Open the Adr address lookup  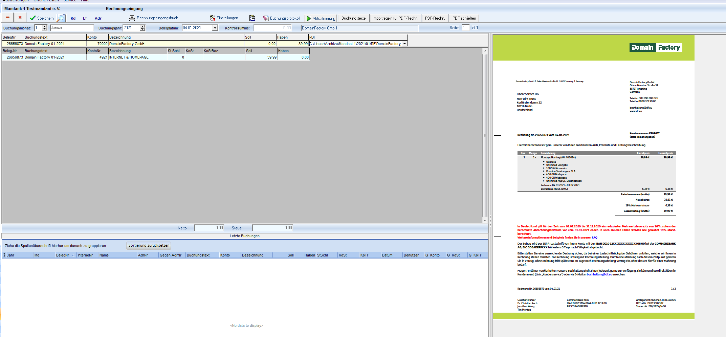98,18
